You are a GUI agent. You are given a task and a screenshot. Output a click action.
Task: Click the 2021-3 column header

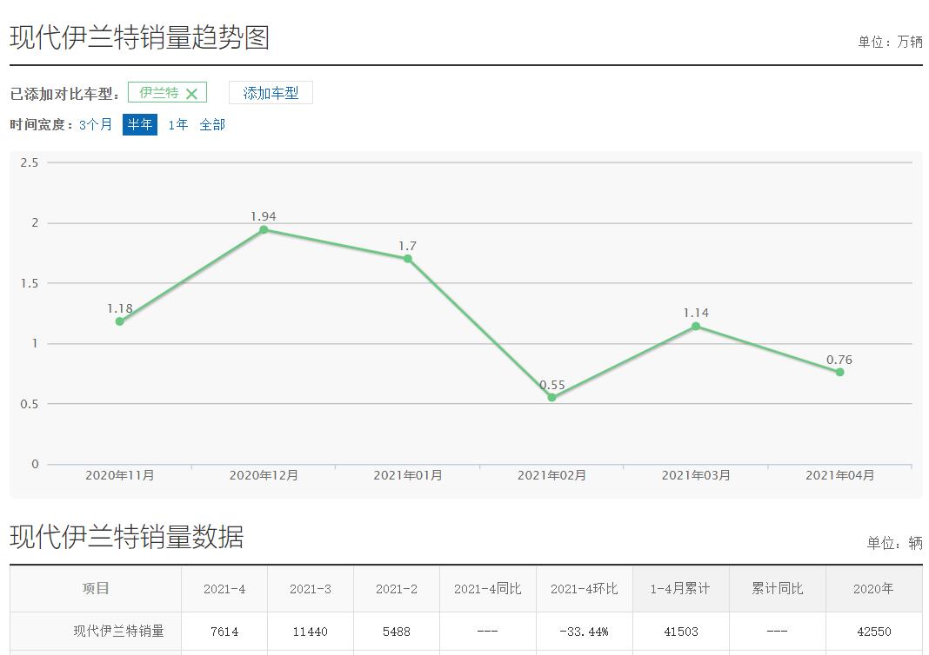(x=311, y=589)
